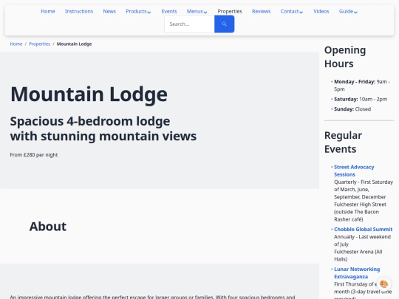Click the blue search magnifier button
Image resolution: width=399 pixels, height=299 pixels.
pyautogui.click(x=224, y=24)
